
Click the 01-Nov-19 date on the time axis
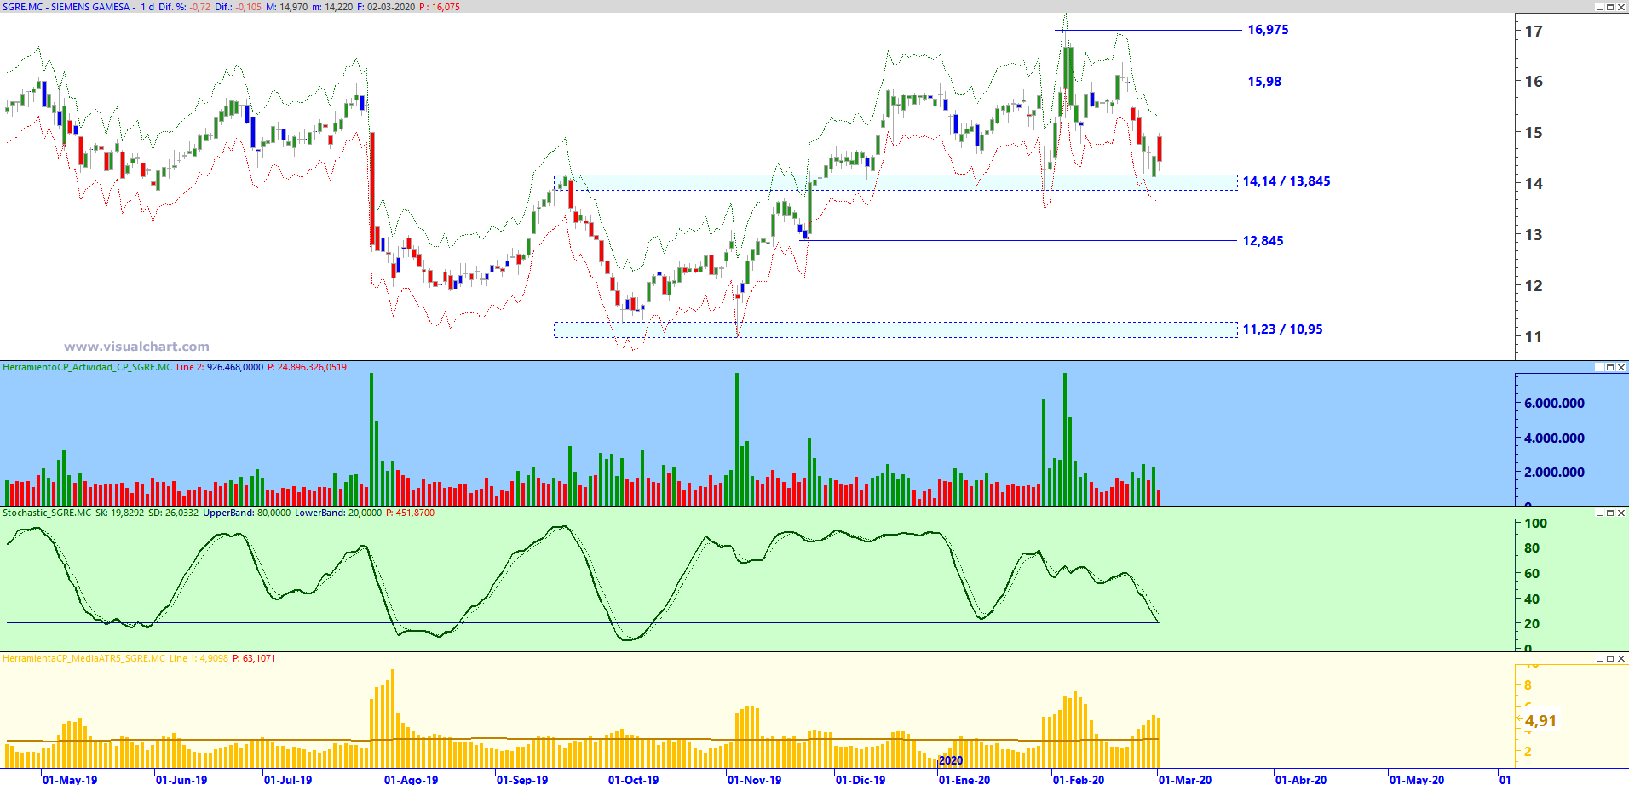[754, 779]
